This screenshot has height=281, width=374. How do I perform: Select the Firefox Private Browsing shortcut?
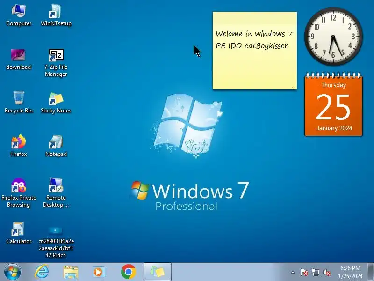19,193
